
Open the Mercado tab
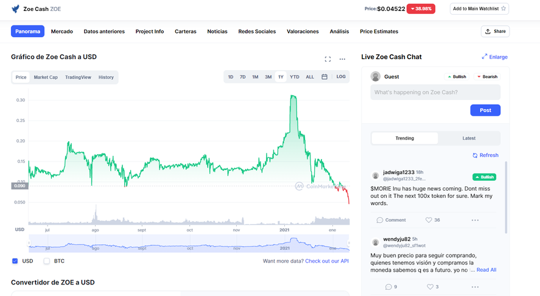pyautogui.click(x=62, y=31)
